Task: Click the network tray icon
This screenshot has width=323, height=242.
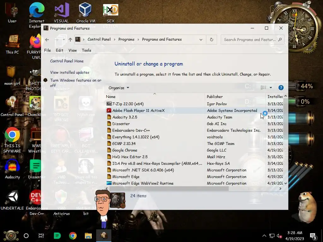Action: [272, 236]
